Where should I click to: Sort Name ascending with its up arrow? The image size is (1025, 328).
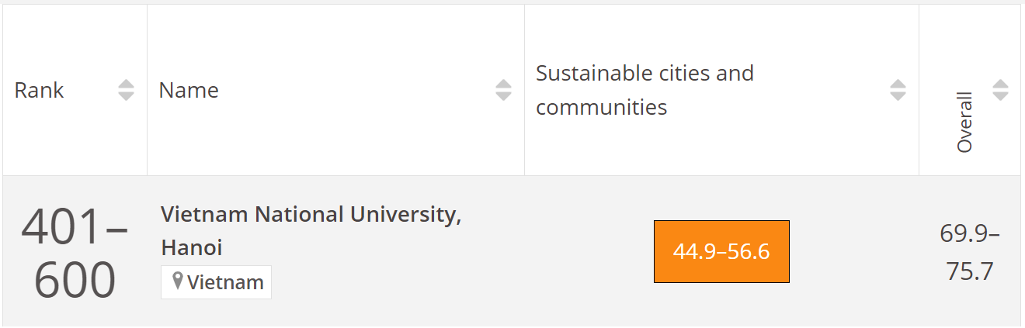[x=503, y=84]
